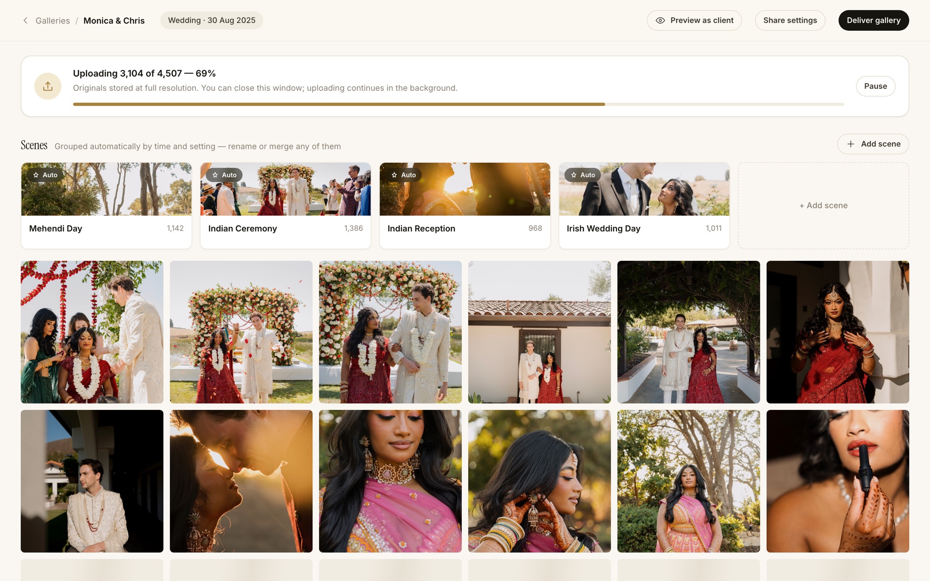Click the Auto badge on Irish Wedding Day
The image size is (930, 581).
point(583,175)
